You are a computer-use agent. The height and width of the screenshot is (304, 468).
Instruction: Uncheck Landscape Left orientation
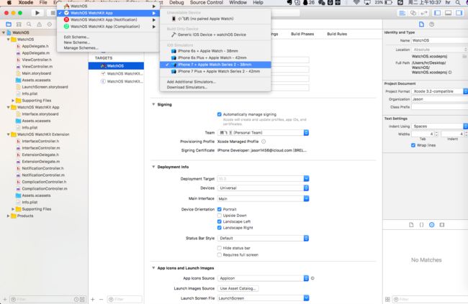pos(220,221)
